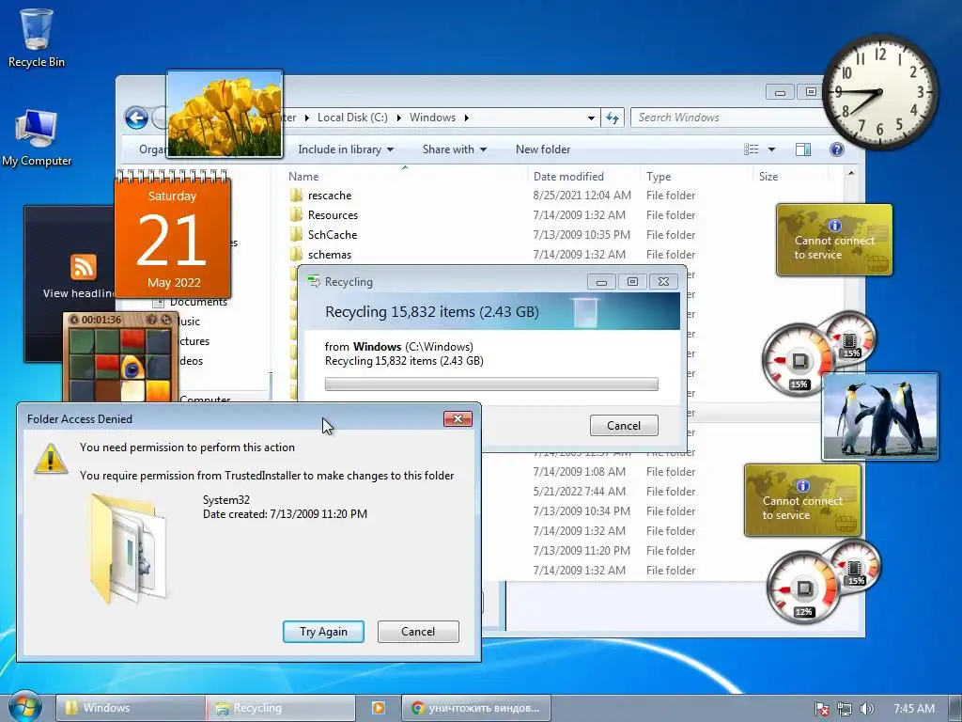The height and width of the screenshot is (722, 962).
Task: Sort by the Type column header
Action: tap(696, 176)
